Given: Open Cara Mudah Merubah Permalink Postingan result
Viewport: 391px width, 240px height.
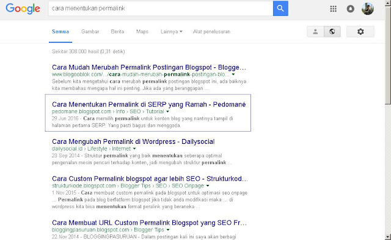Looking at the screenshot, I should point(149,67).
